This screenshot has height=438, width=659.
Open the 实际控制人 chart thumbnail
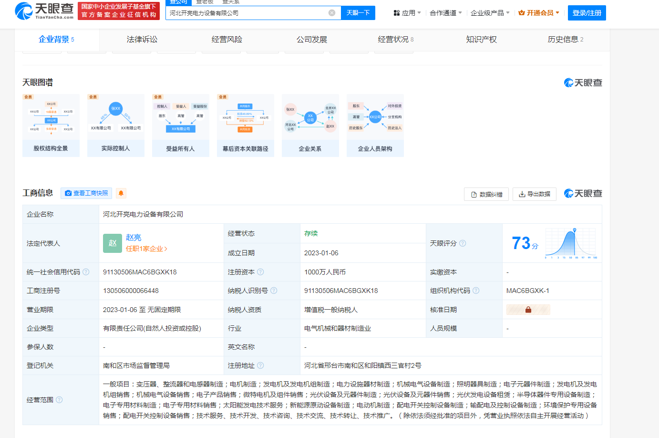115,125
